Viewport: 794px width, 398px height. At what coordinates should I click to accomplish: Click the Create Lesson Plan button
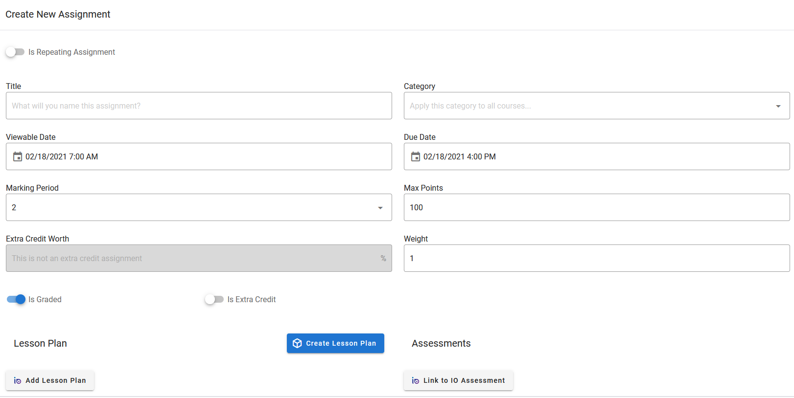pos(335,343)
